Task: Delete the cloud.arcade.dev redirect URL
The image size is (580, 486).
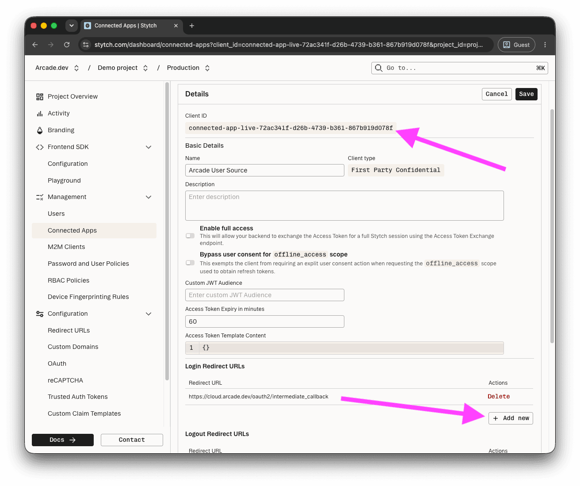Action: coord(499,397)
